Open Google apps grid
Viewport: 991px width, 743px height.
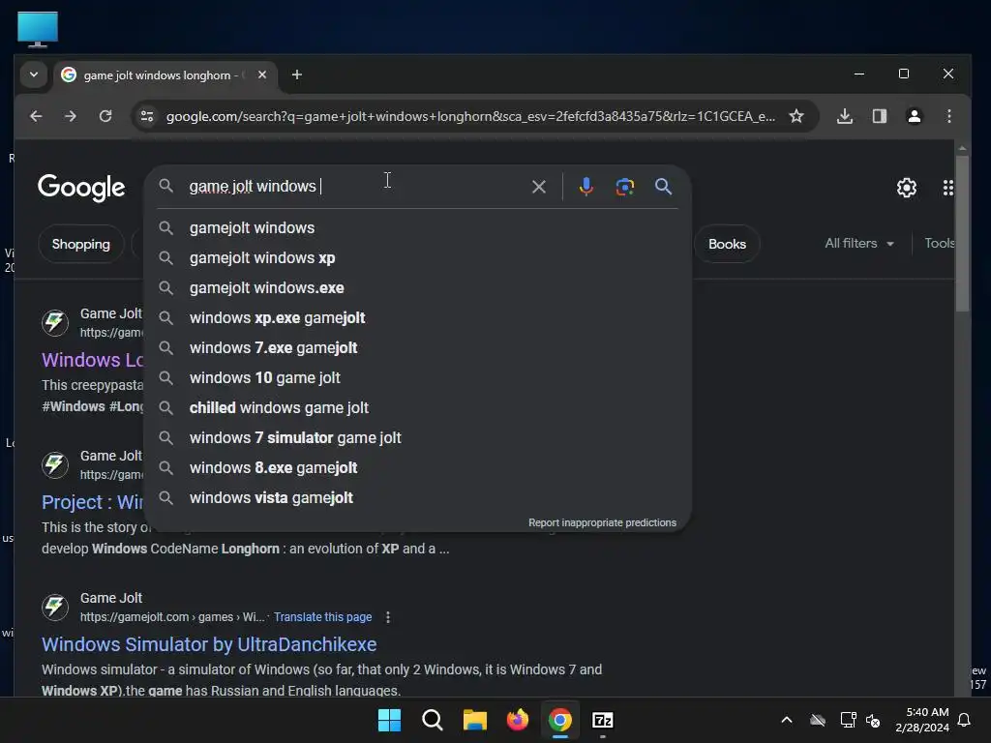pyautogui.click(x=947, y=188)
